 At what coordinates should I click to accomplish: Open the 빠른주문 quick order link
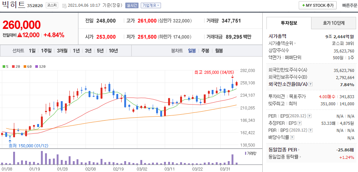pyautogui.click(x=349, y=6)
